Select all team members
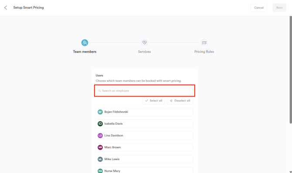 click(x=154, y=101)
